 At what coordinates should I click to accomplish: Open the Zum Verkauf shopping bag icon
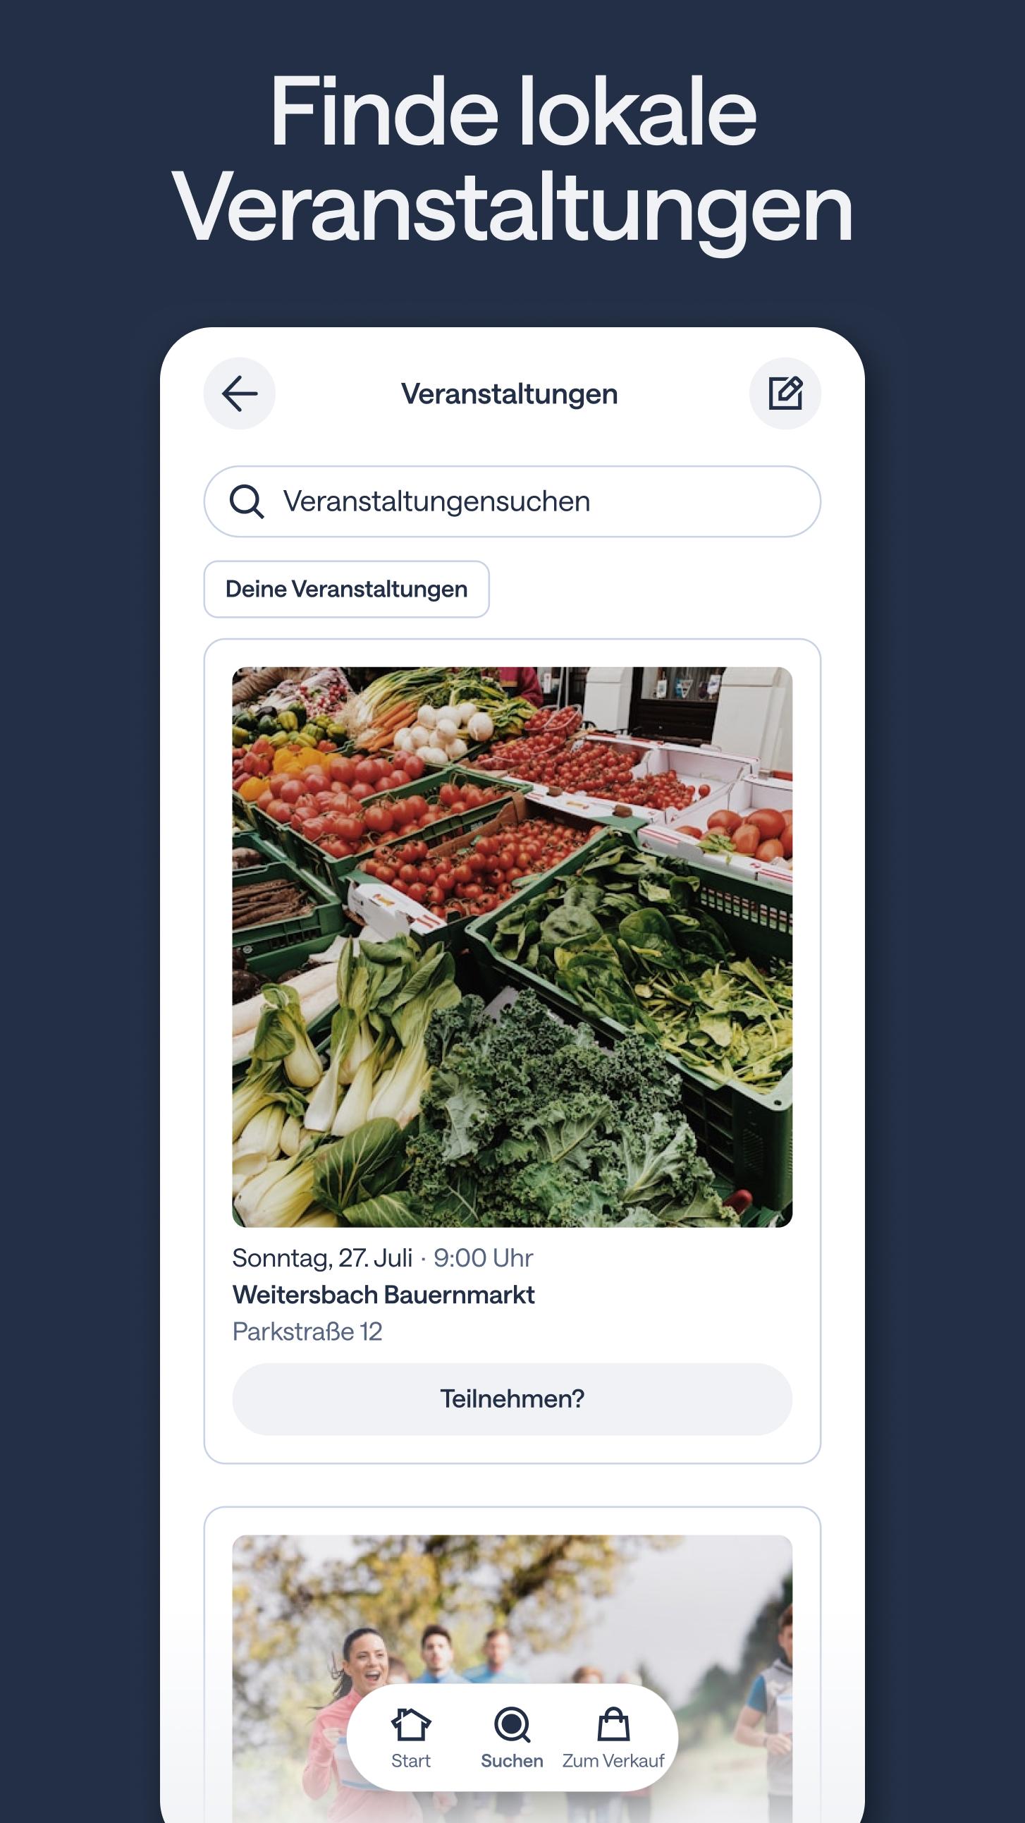[x=613, y=1724]
